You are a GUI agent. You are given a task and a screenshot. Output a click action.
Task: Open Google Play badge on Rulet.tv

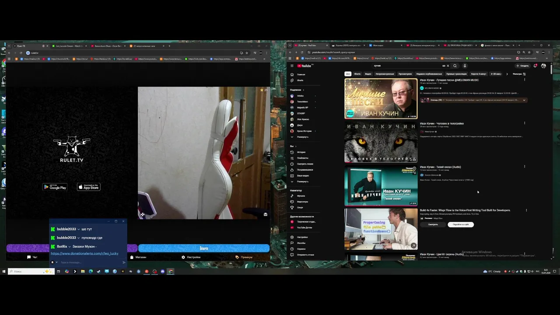(55, 187)
